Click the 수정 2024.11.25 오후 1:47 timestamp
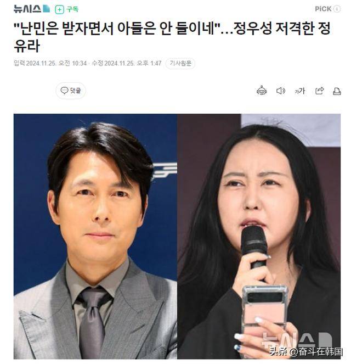Screen dimensions: 351x364 [x=126, y=63]
